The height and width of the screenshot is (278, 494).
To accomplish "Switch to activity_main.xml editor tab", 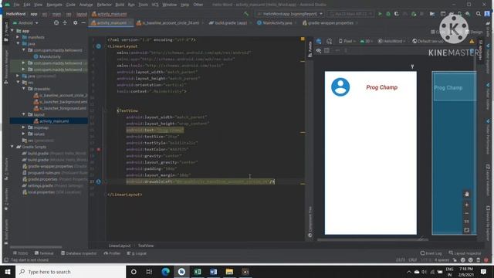I will [x=111, y=23].
